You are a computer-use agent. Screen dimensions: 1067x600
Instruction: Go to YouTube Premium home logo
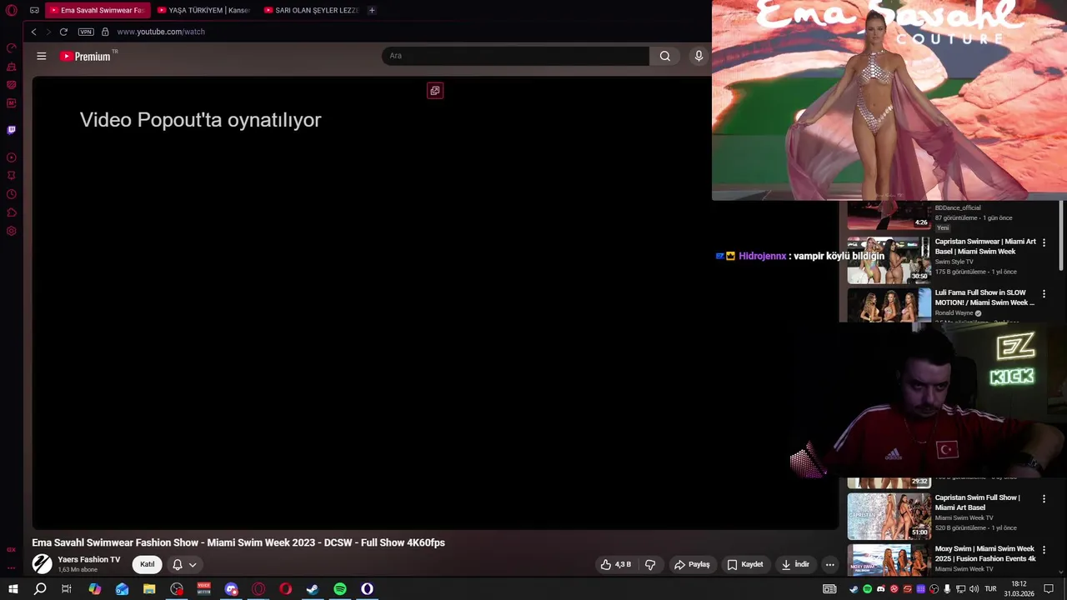pos(85,56)
